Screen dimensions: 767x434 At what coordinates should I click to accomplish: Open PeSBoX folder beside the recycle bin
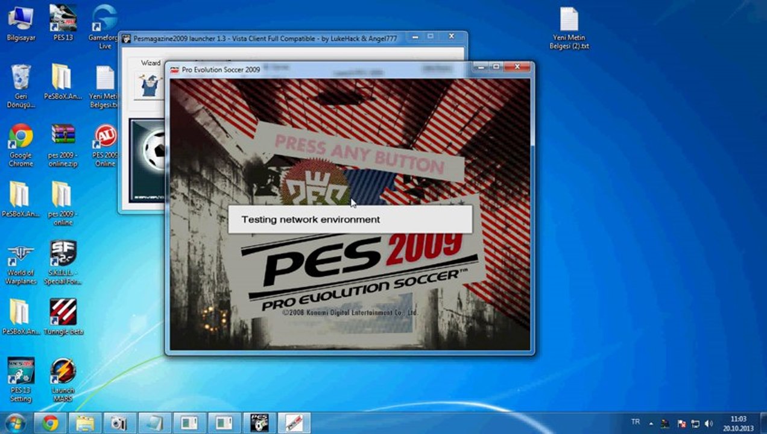63,82
